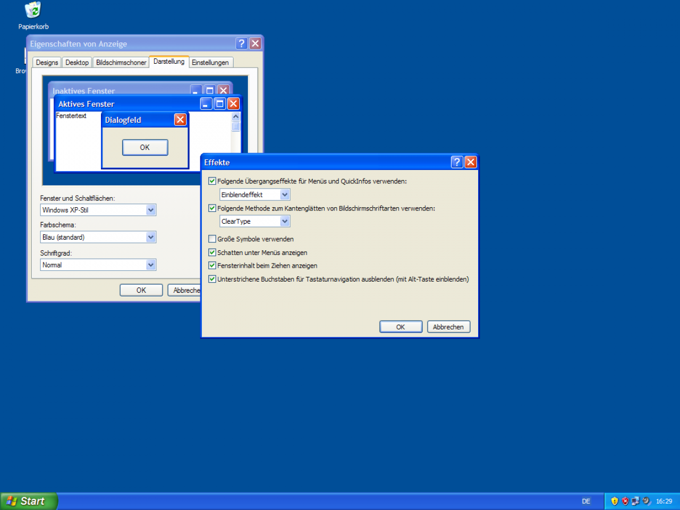Screen dimensions: 680x510
Task: Open the Einstellungen tab
Action: point(210,63)
